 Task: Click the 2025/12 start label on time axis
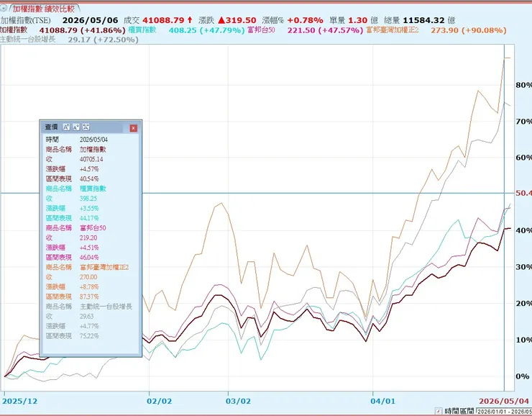click(19, 401)
